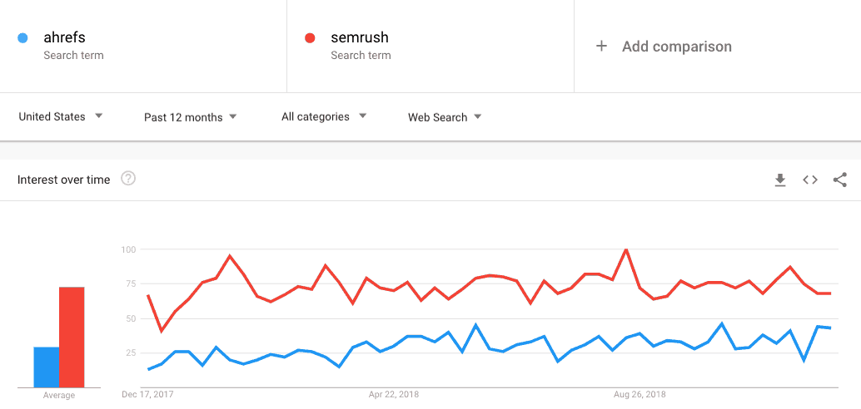Open the United States region dropdown
Image resolution: width=861 pixels, height=409 pixels.
61,116
